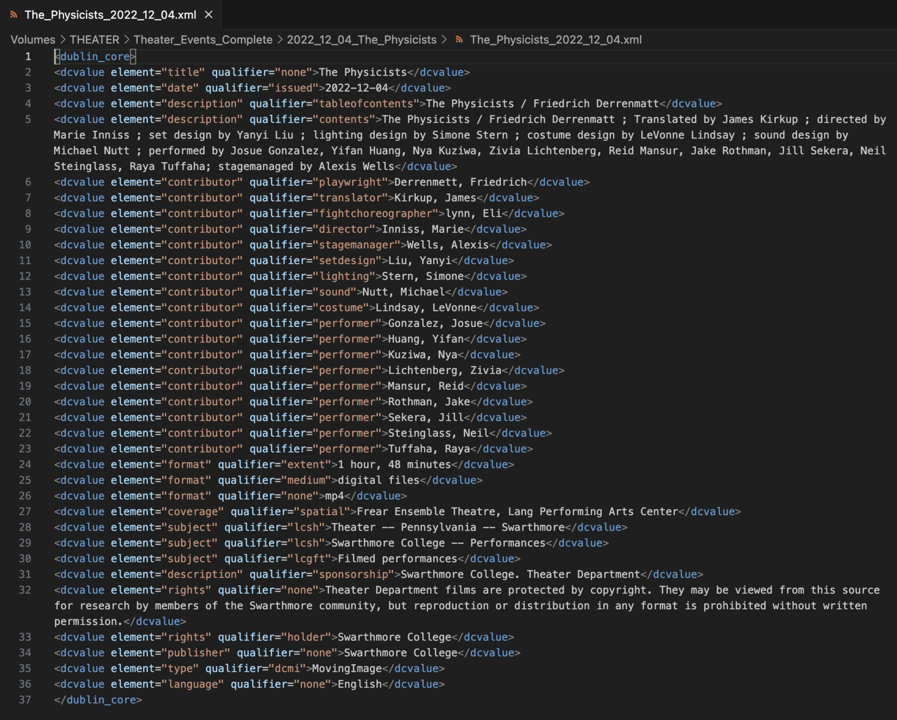Click director name 'Inniss, Marie'
This screenshot has height=720, width=897.
(x=423, y=229)
